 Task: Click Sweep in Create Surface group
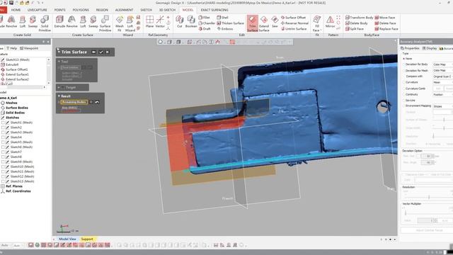[93, 22]
